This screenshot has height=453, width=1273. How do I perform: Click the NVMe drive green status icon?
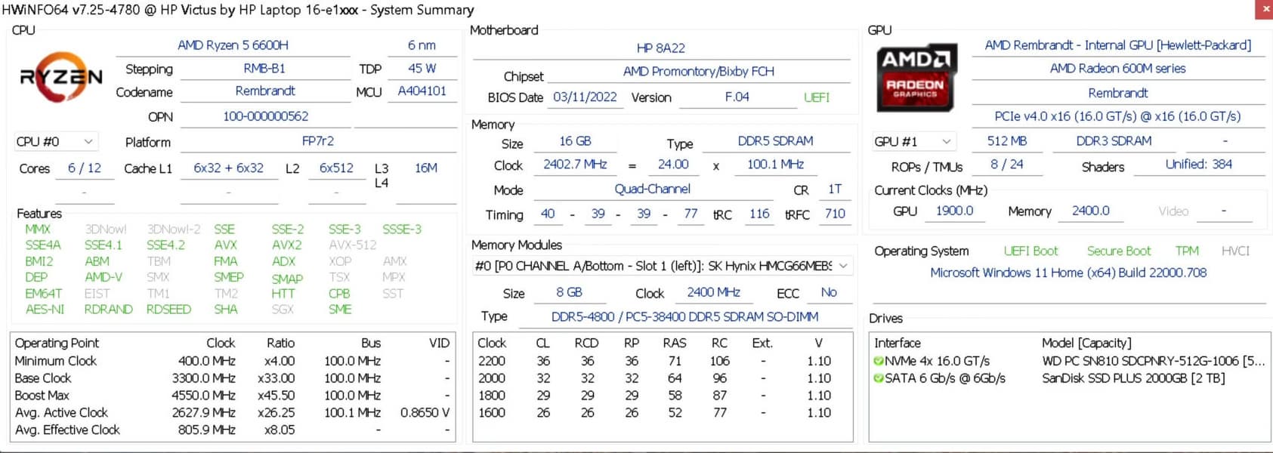pos(879,361)
